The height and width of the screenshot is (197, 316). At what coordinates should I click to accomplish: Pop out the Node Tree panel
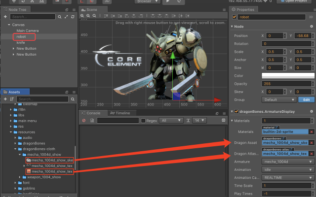pos(67,10)
